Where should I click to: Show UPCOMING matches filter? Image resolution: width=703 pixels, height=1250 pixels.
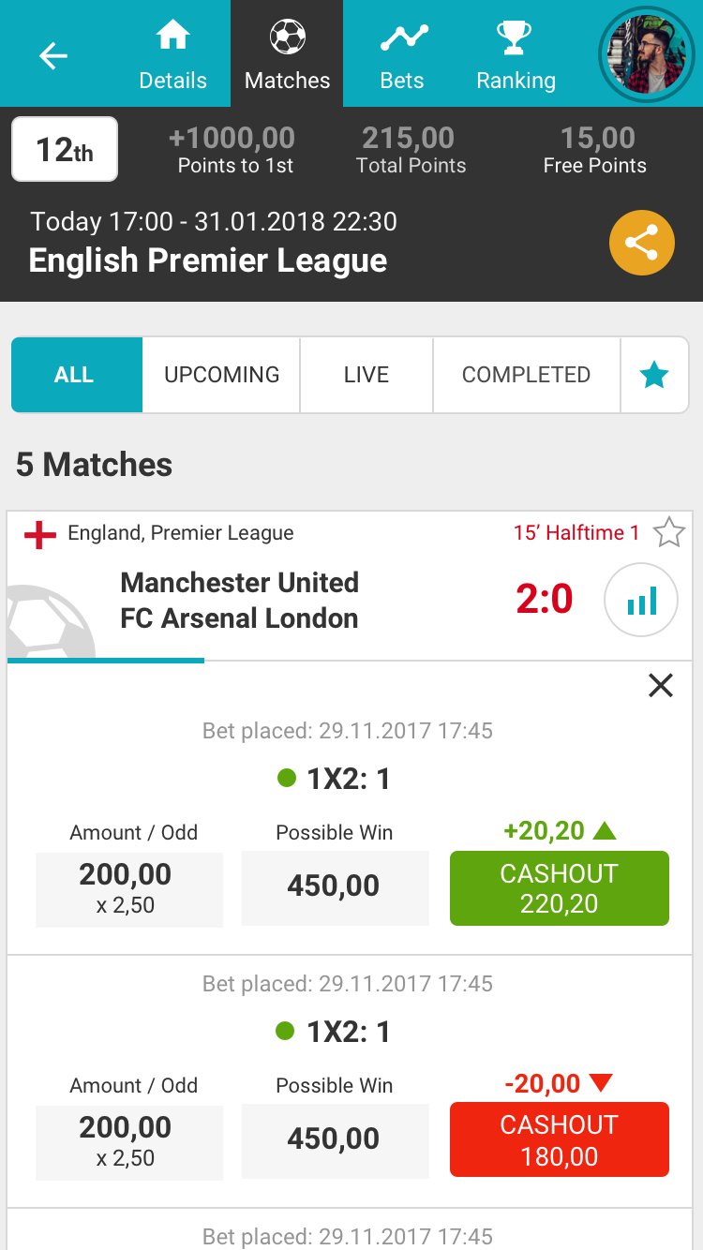222,376
